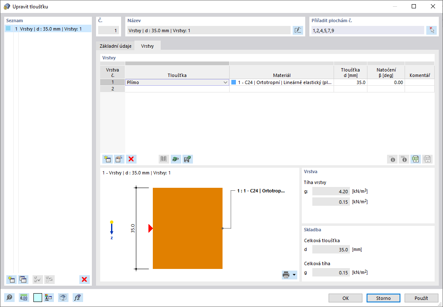Expand the print options arrow beside printer

click(x=294, y=275)
